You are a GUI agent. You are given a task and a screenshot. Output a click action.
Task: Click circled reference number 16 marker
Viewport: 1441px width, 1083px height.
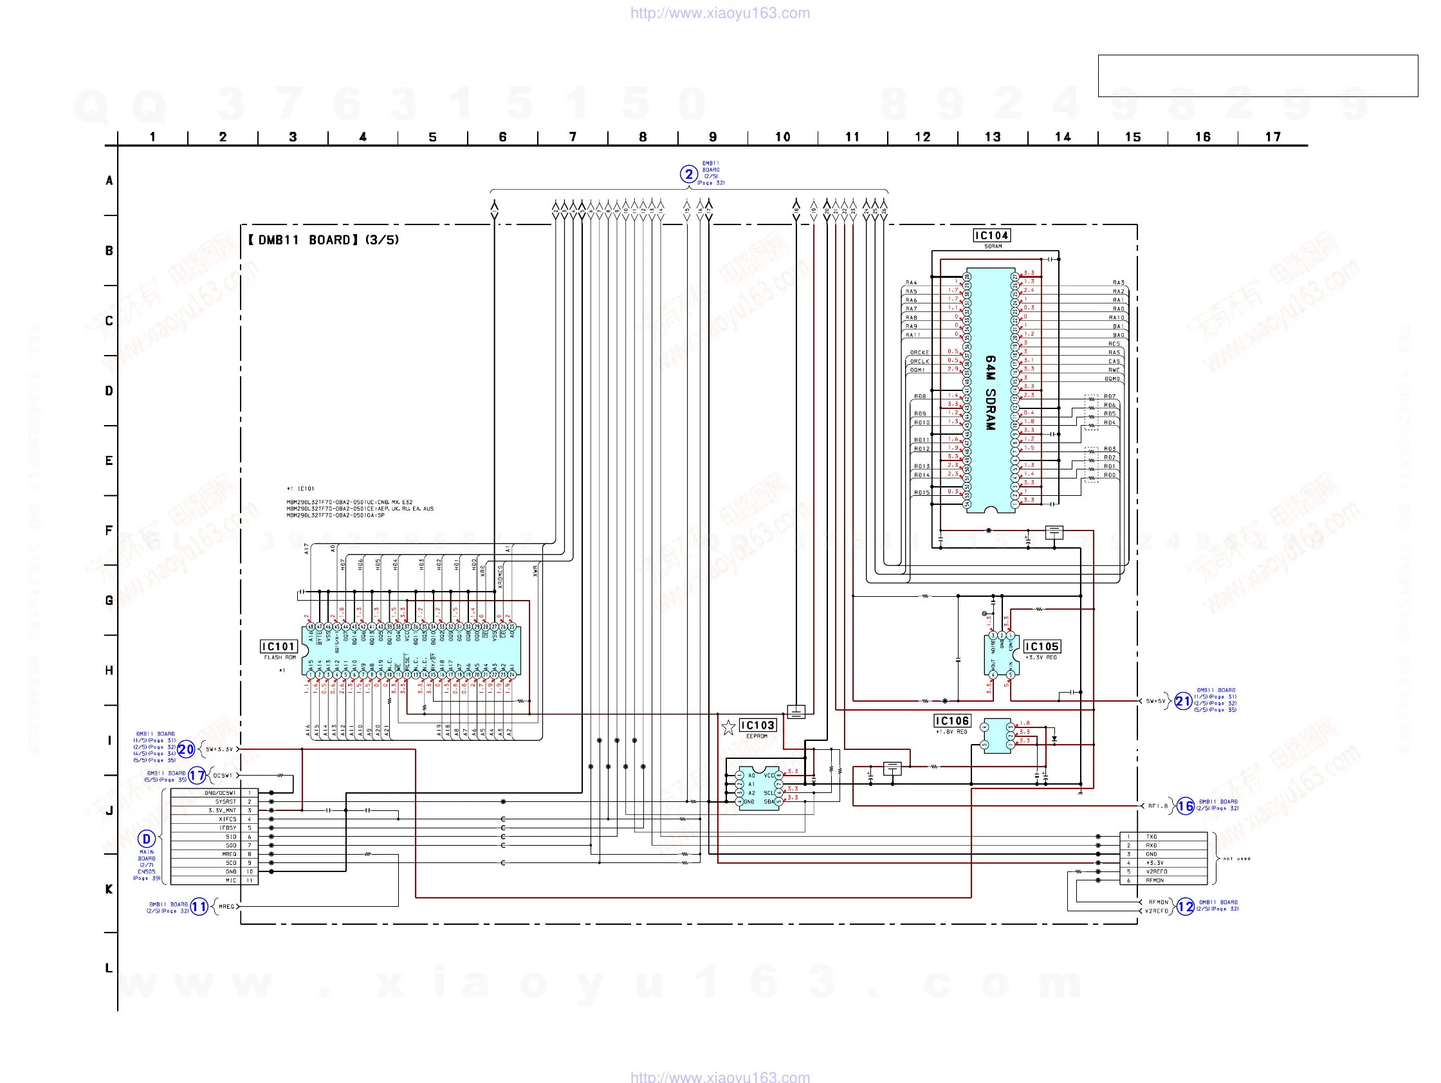coord(1185,806)
